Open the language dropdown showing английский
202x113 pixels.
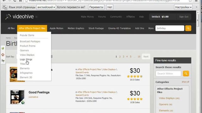tap(46, 7)
